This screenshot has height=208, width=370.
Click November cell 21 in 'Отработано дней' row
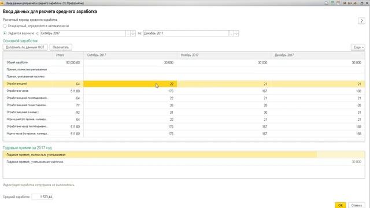265,84
